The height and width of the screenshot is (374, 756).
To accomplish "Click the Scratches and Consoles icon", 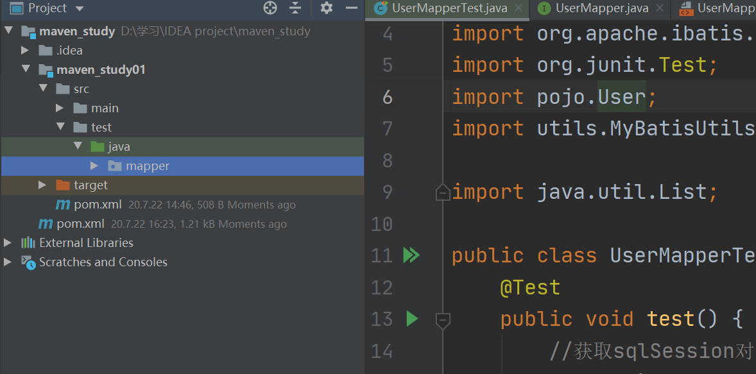I will click(28, 262).
